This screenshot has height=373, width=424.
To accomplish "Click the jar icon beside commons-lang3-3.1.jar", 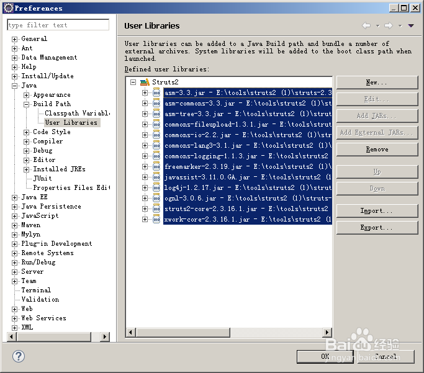I will coord(156,145).
